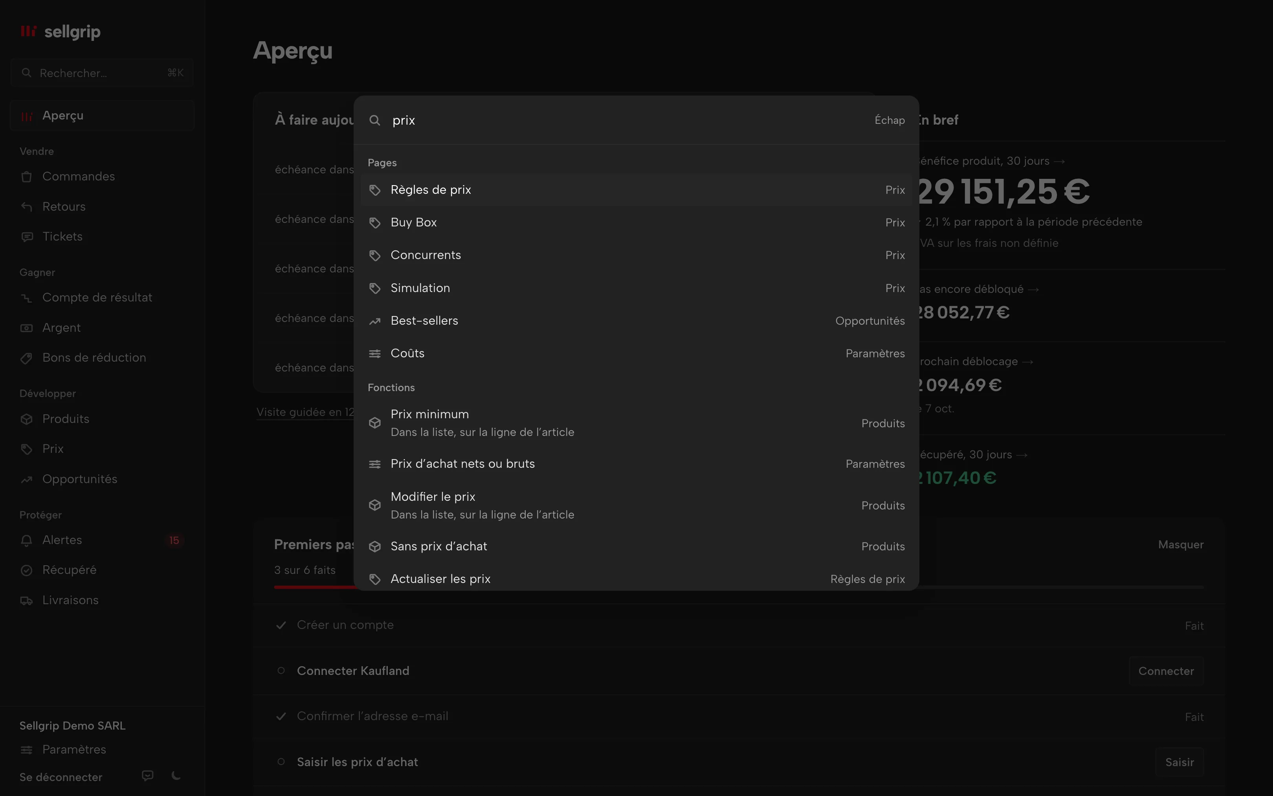Click the Livraisons truck icon in sidebar

point(27,600)
